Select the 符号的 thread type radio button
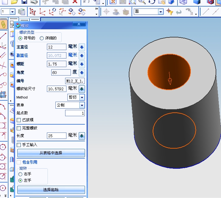 coord(20,38)
